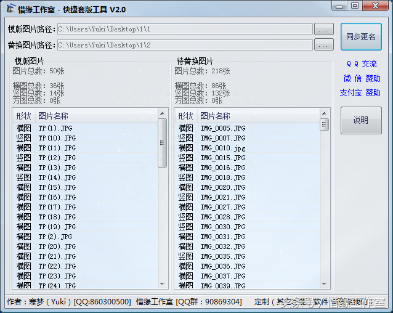393x313 pixels.
Task: Select row TP (1).JPG
Action: [x=85, y=128]
